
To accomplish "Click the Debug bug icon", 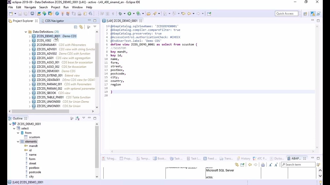I will [120, 14].
